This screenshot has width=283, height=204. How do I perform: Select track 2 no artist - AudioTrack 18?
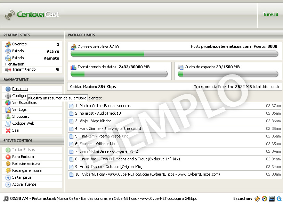click(174, 113)
